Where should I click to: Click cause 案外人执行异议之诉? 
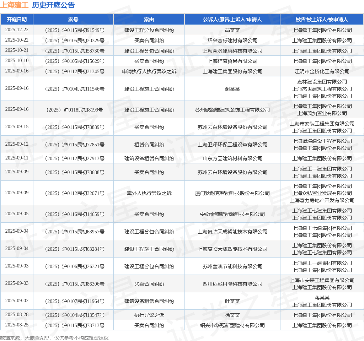(149, 193)
